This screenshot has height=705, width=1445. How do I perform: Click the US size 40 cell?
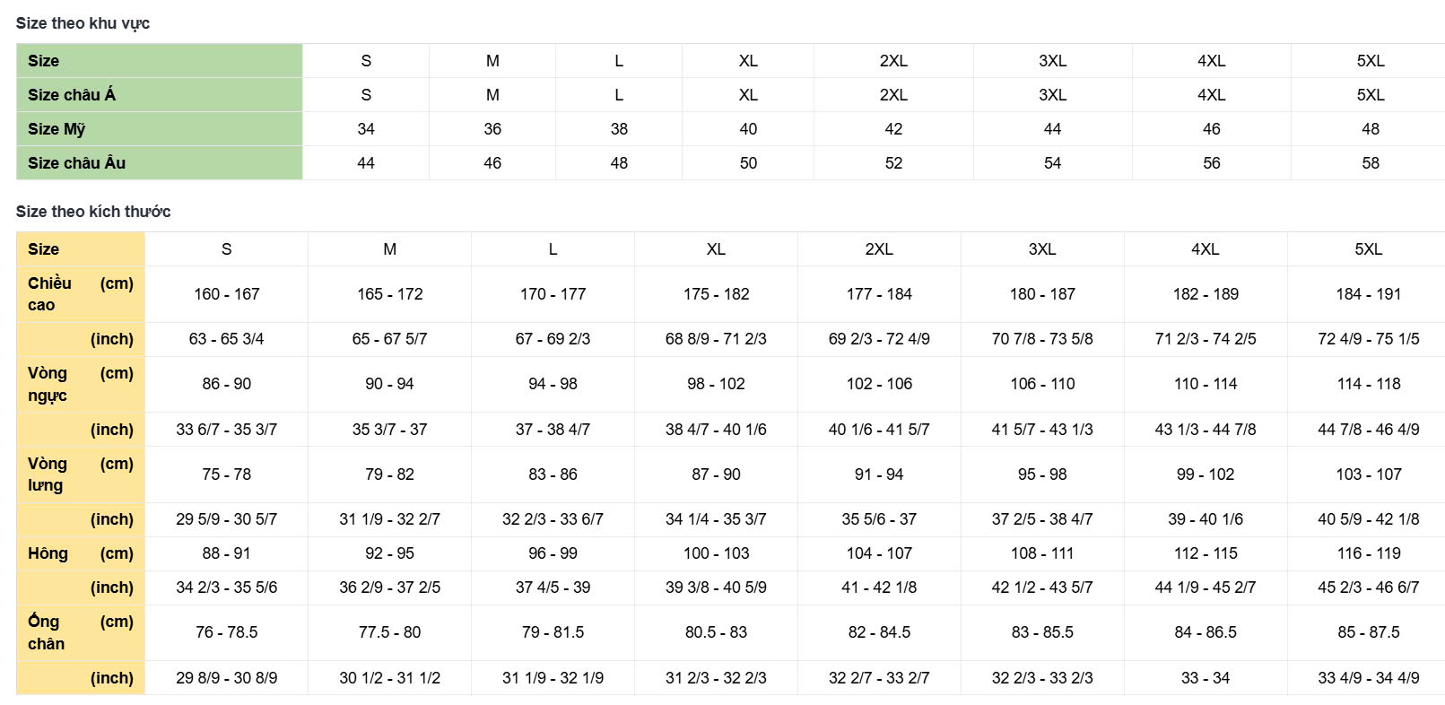(x=748, y=129)
